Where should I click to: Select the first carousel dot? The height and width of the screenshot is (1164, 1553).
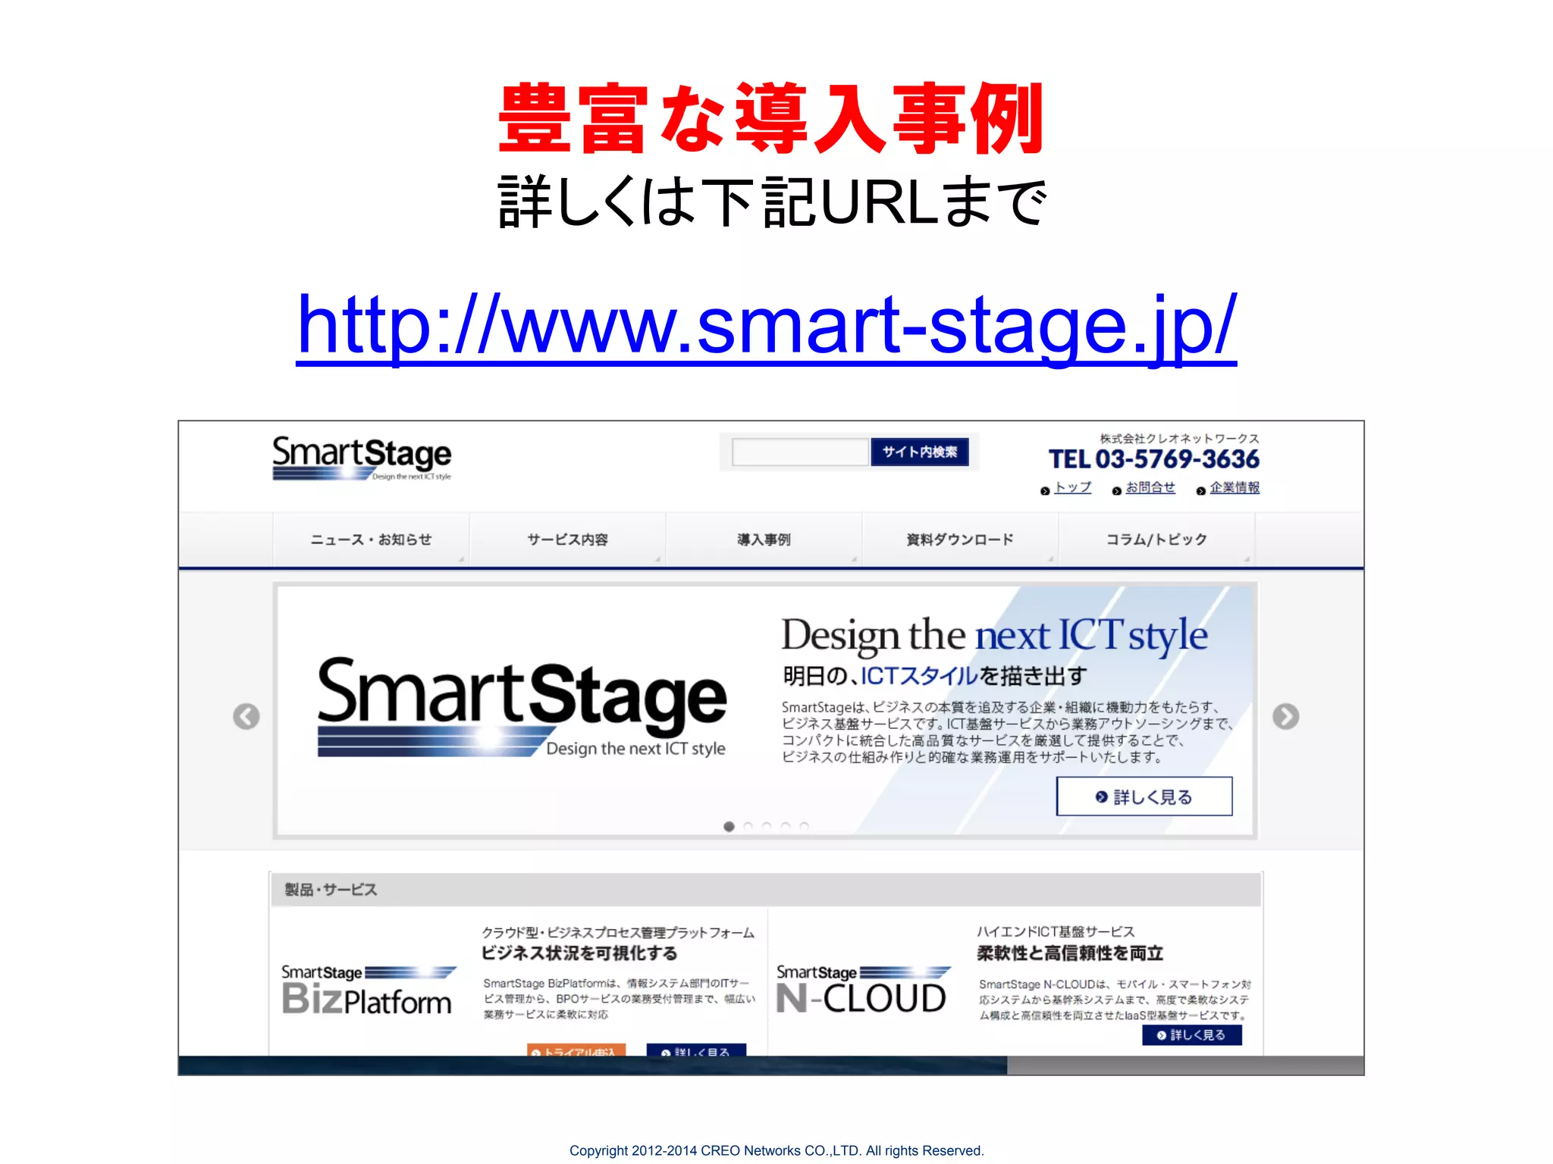(729, 827)
